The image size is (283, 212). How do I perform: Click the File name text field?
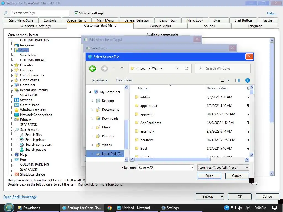tap(164, 168)
